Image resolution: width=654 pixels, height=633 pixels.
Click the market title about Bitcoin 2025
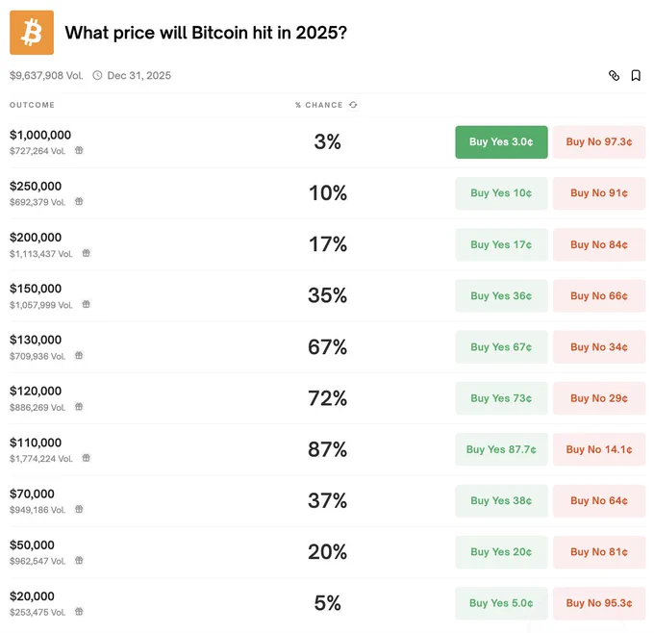point(206,33)
